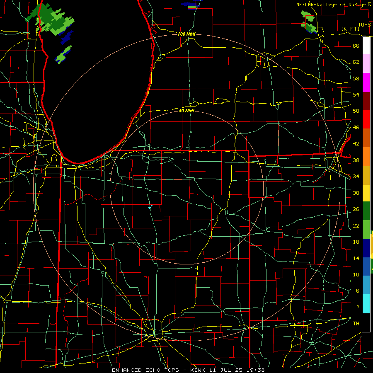Click the cyan KIWX radar site marker
This screenshot has width=373, height=373.
click(150, 207)
